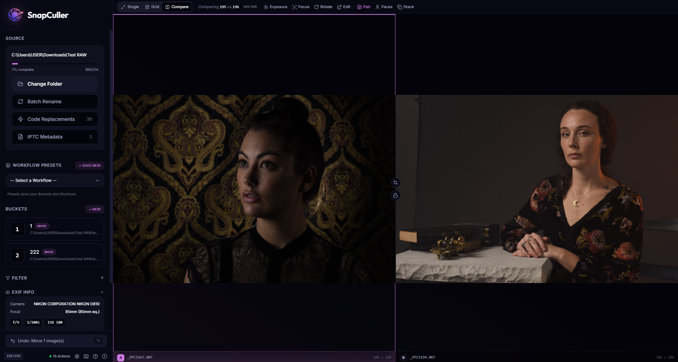Toggle Pair mode in toolbar
The width and height of the screenshot is (678, 362).
point(364,7)
